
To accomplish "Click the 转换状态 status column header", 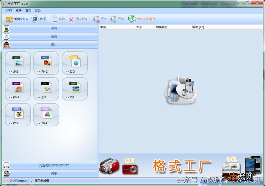I will [x=172, y=27].
